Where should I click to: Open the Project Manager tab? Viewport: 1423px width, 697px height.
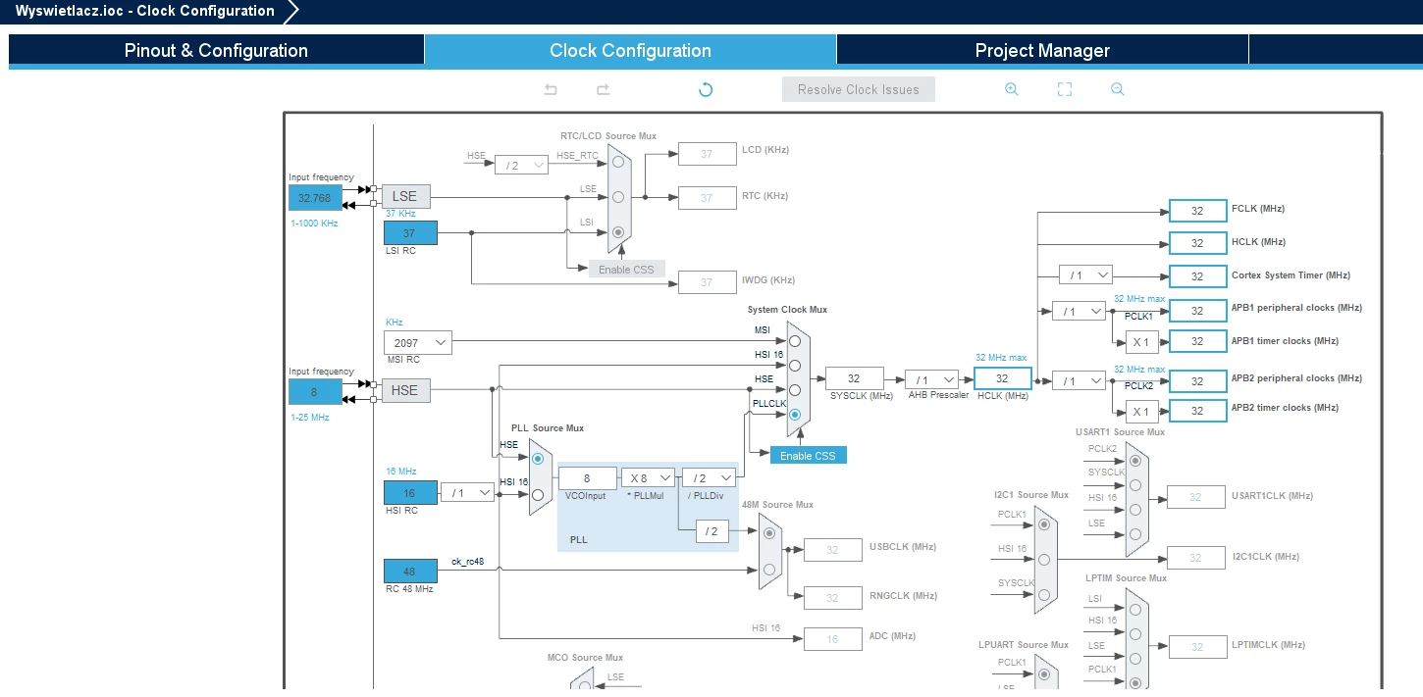pyautogui.click(x=1042, y=50)
